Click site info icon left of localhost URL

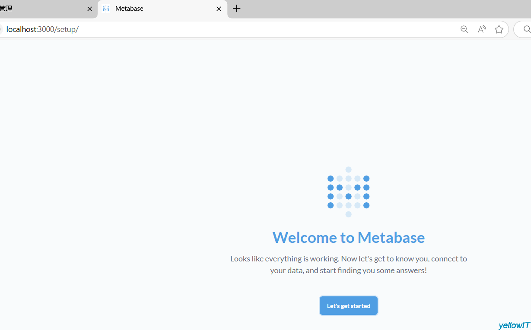1,29
